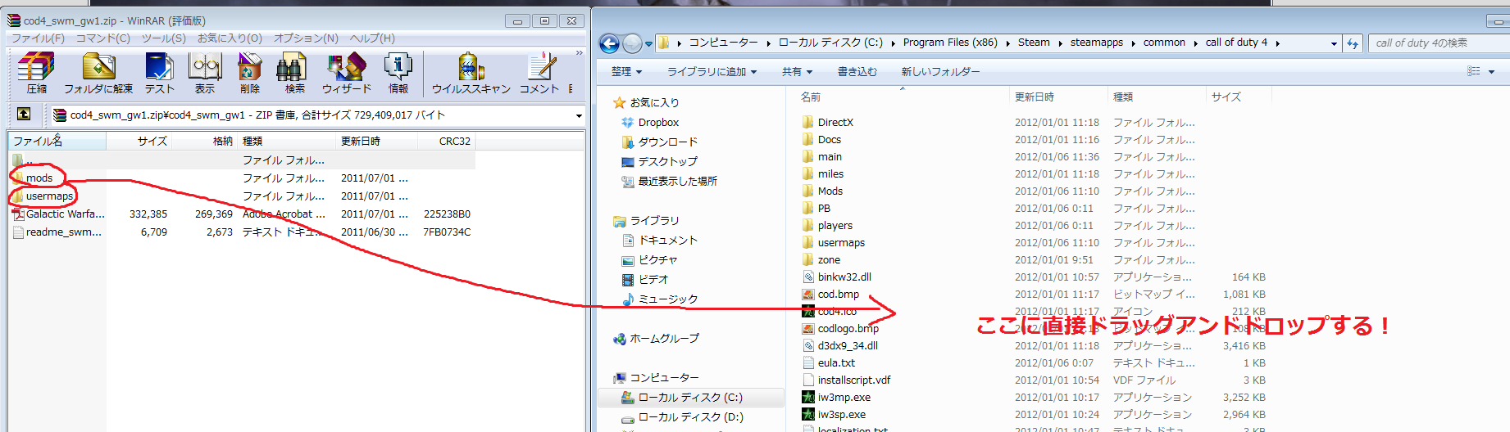Image resolution: width=1510 pixels, height=432 pixels.
Task: Click the 新しいフォルダー button
Action: point(940,72)
